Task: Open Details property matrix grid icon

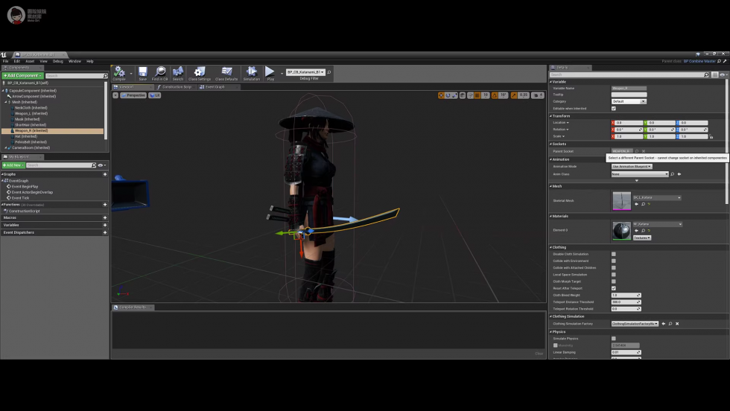Action: 714,74
